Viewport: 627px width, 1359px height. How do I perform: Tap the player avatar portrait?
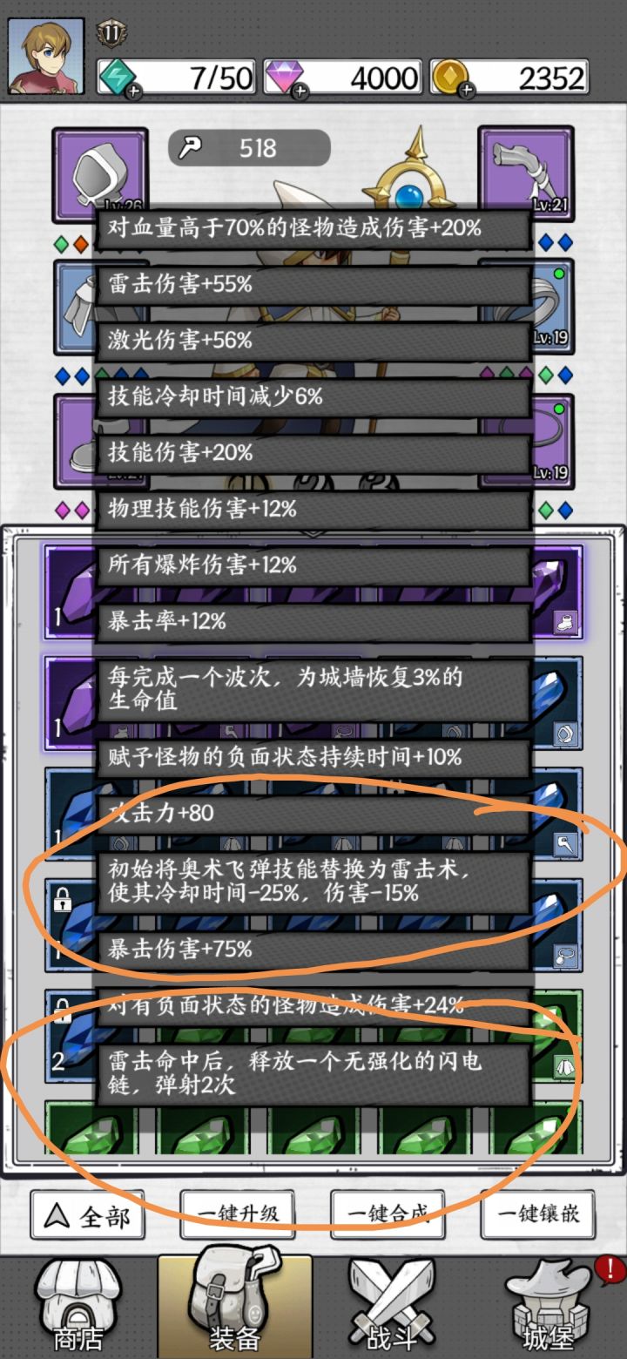tap(46, 56)
